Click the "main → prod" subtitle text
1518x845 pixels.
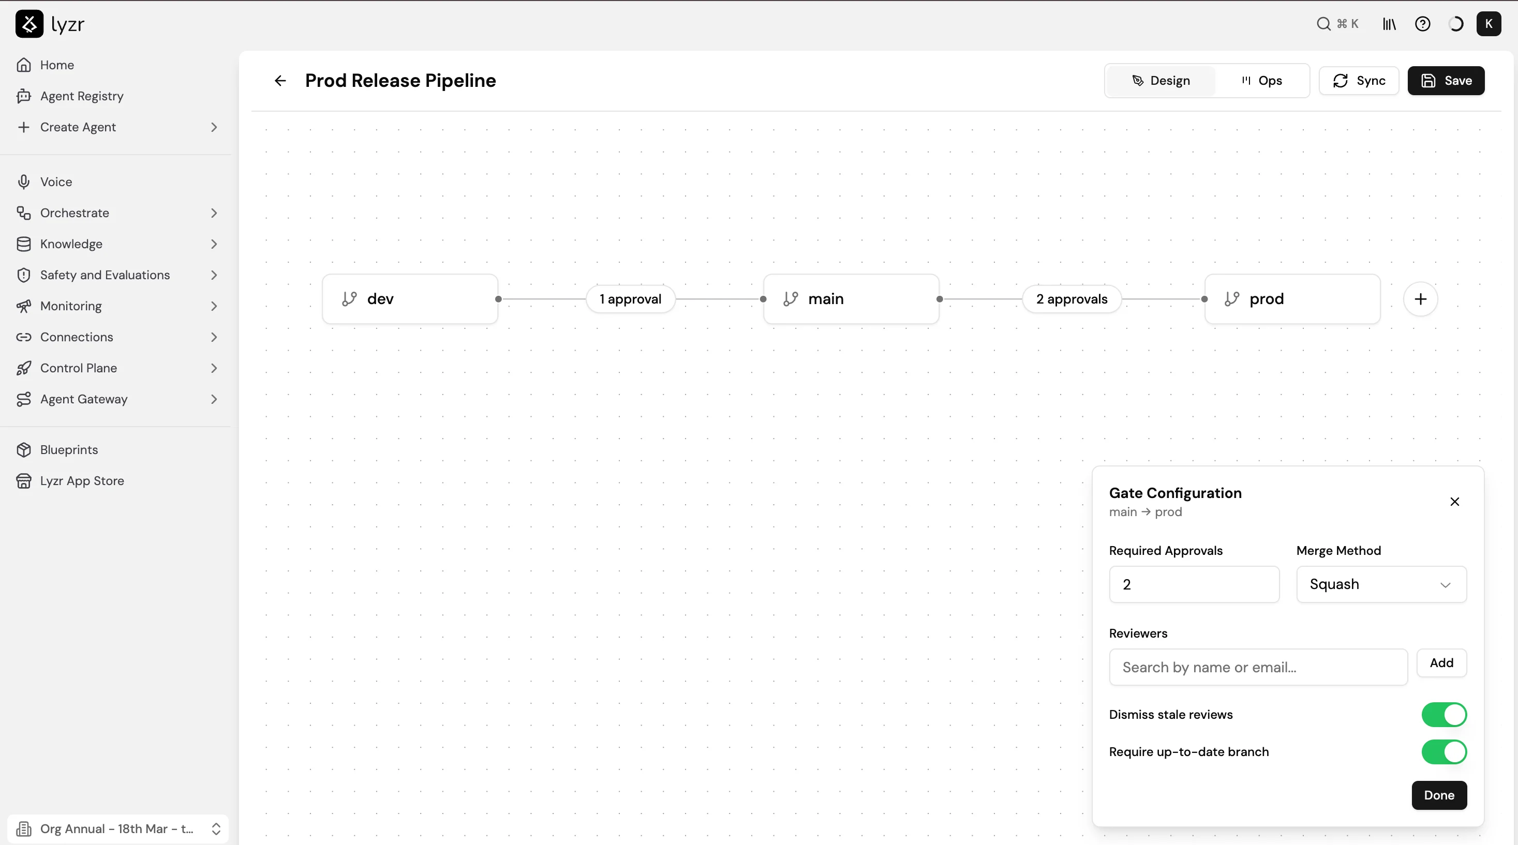[x=1145, y=512]
